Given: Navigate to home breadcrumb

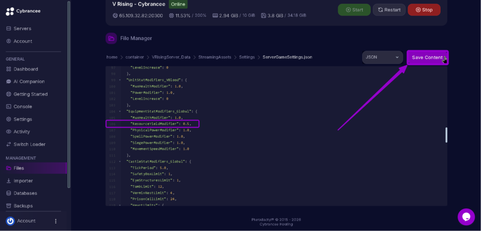Looking at the screenshot, I should coord(112,57).
